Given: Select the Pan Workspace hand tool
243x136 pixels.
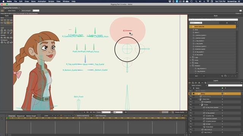Looking at the screenshot, I should [2, 42].
